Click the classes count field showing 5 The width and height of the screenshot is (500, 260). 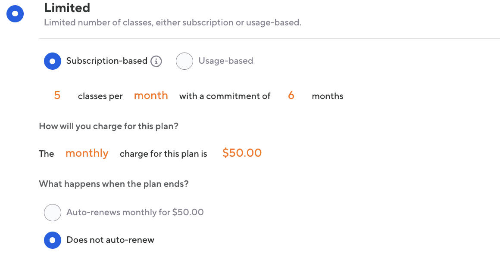tap(57, 96)
